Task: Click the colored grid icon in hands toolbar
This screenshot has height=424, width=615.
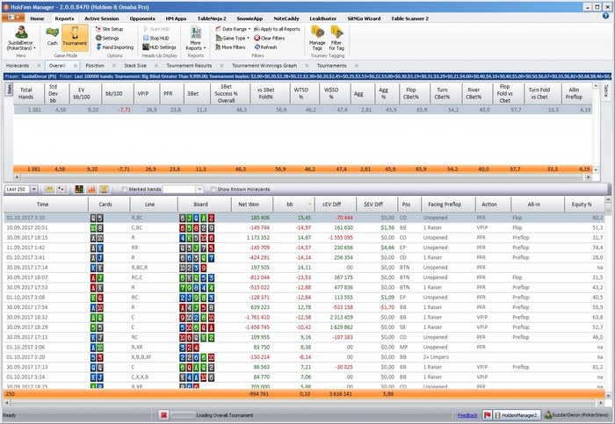Action: pyautogui.click(x=79, y=190)
